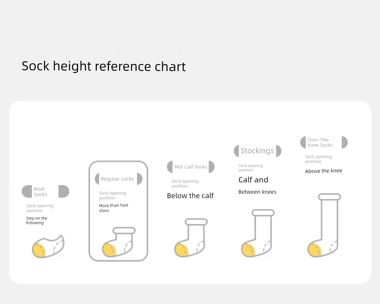Screen dimensions: 380x304
Task: Click the boat sock illustration
Action: click(x=48, y=246)
